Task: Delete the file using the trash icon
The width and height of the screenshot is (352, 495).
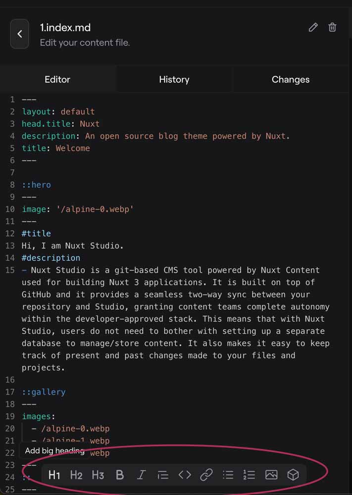Action: point(332,27)
